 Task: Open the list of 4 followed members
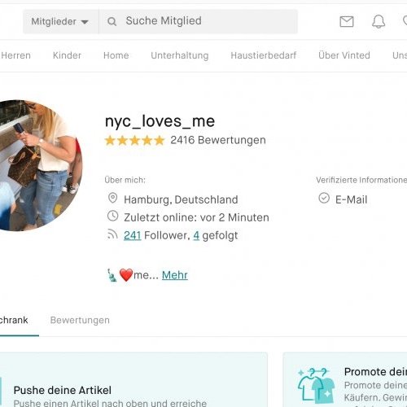(x=196, y=235)
